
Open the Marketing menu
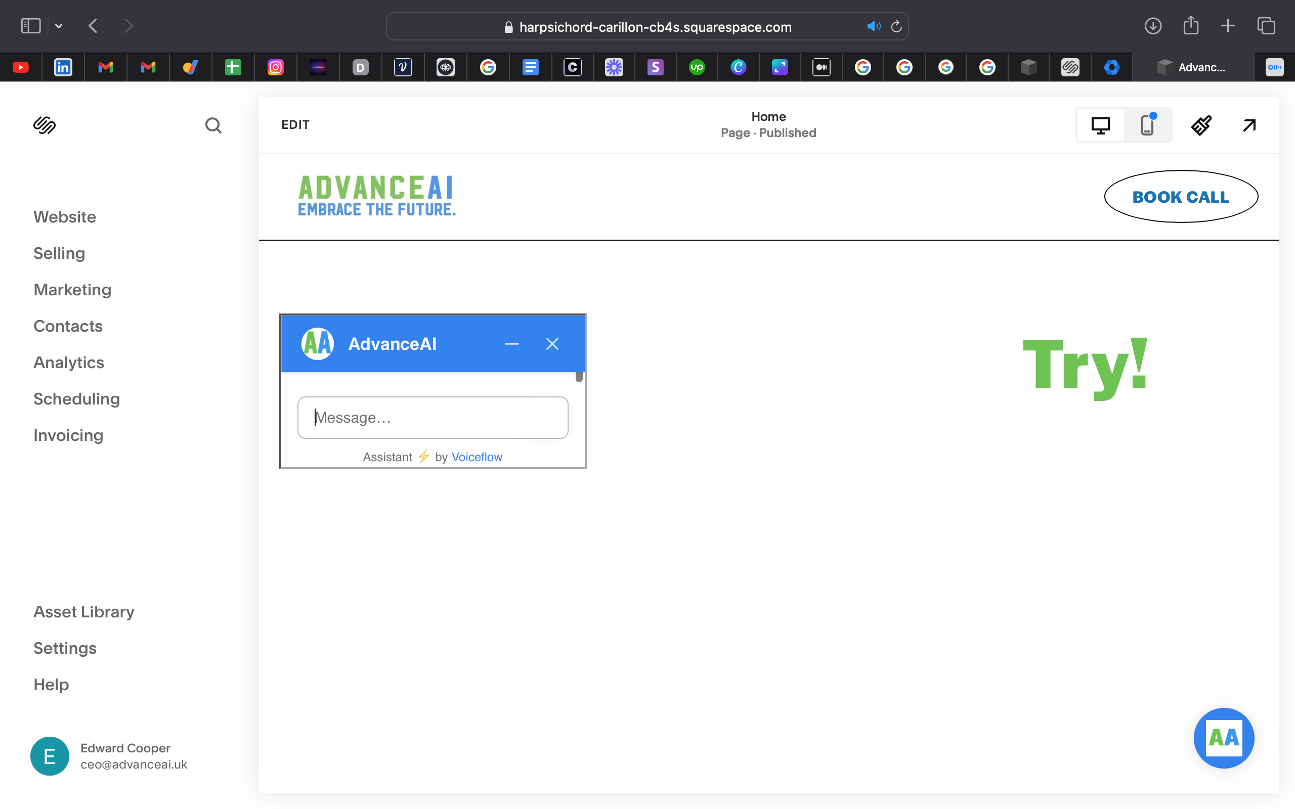coord(72,289)
